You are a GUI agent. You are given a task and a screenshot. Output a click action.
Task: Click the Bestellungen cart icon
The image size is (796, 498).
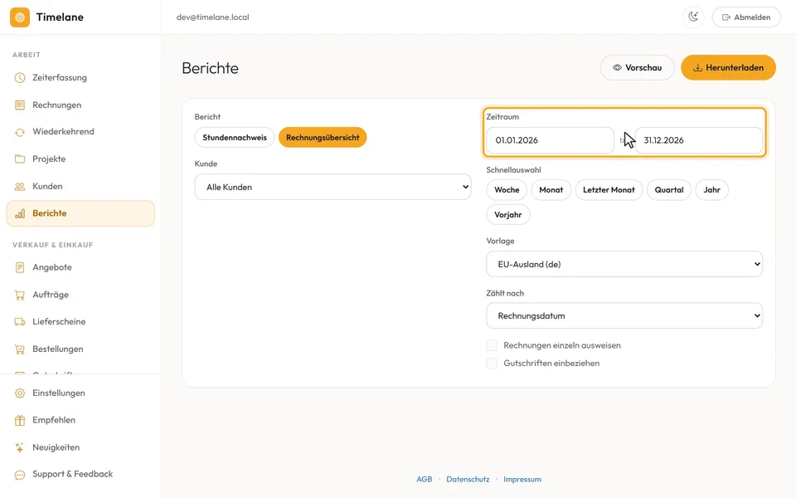[x=20, y=349]
